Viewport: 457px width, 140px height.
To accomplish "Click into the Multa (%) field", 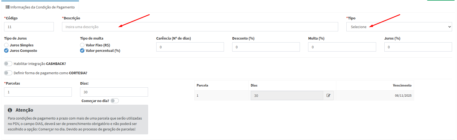I will click(342, 47).
